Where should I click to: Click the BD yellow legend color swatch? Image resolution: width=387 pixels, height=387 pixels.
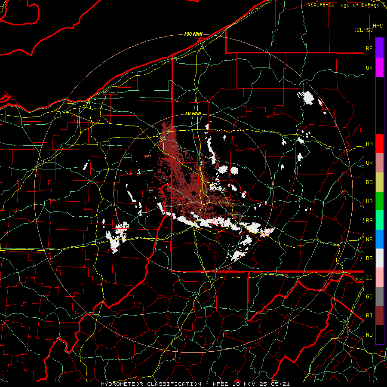pyautogui.click(x=380, y=182)
